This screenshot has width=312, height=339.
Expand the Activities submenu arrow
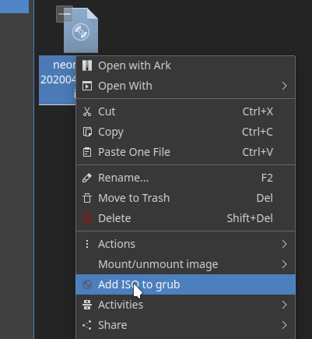click(284, 305)
